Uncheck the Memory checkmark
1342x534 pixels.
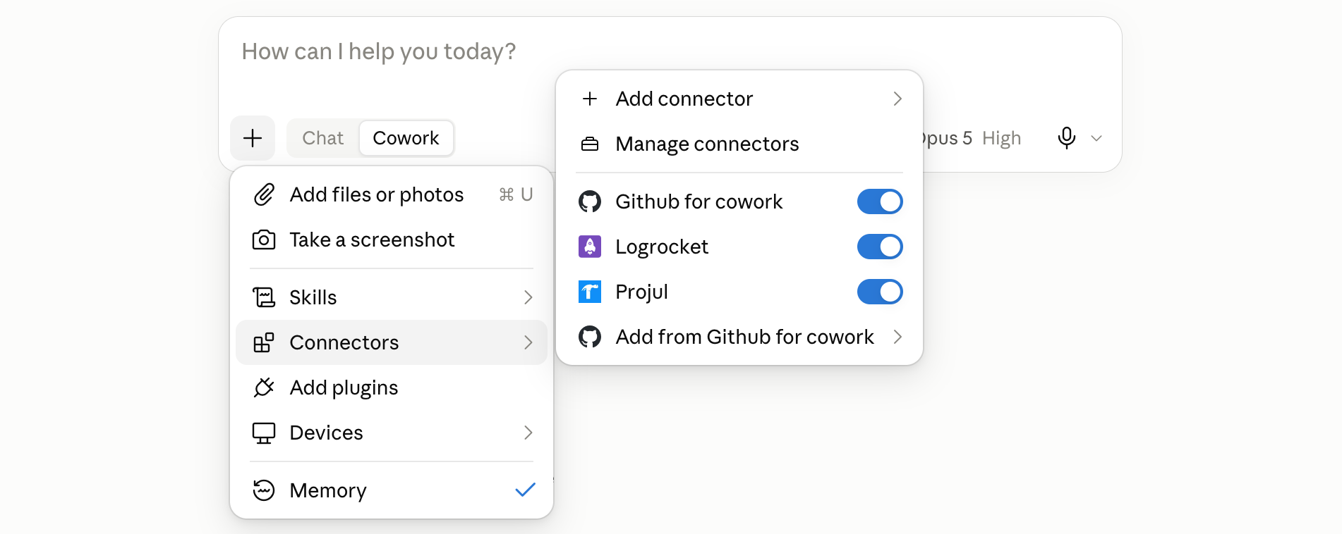pyautogui.click(x=526, y=490)
